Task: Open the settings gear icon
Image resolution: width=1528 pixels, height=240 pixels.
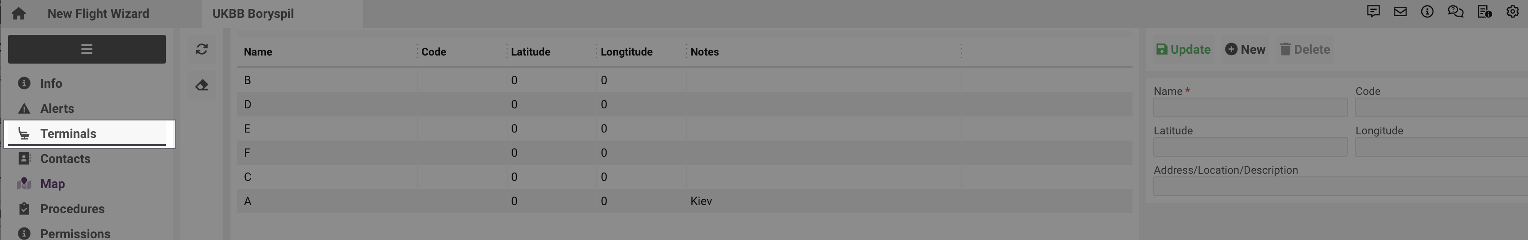Action: (1512, 12)
